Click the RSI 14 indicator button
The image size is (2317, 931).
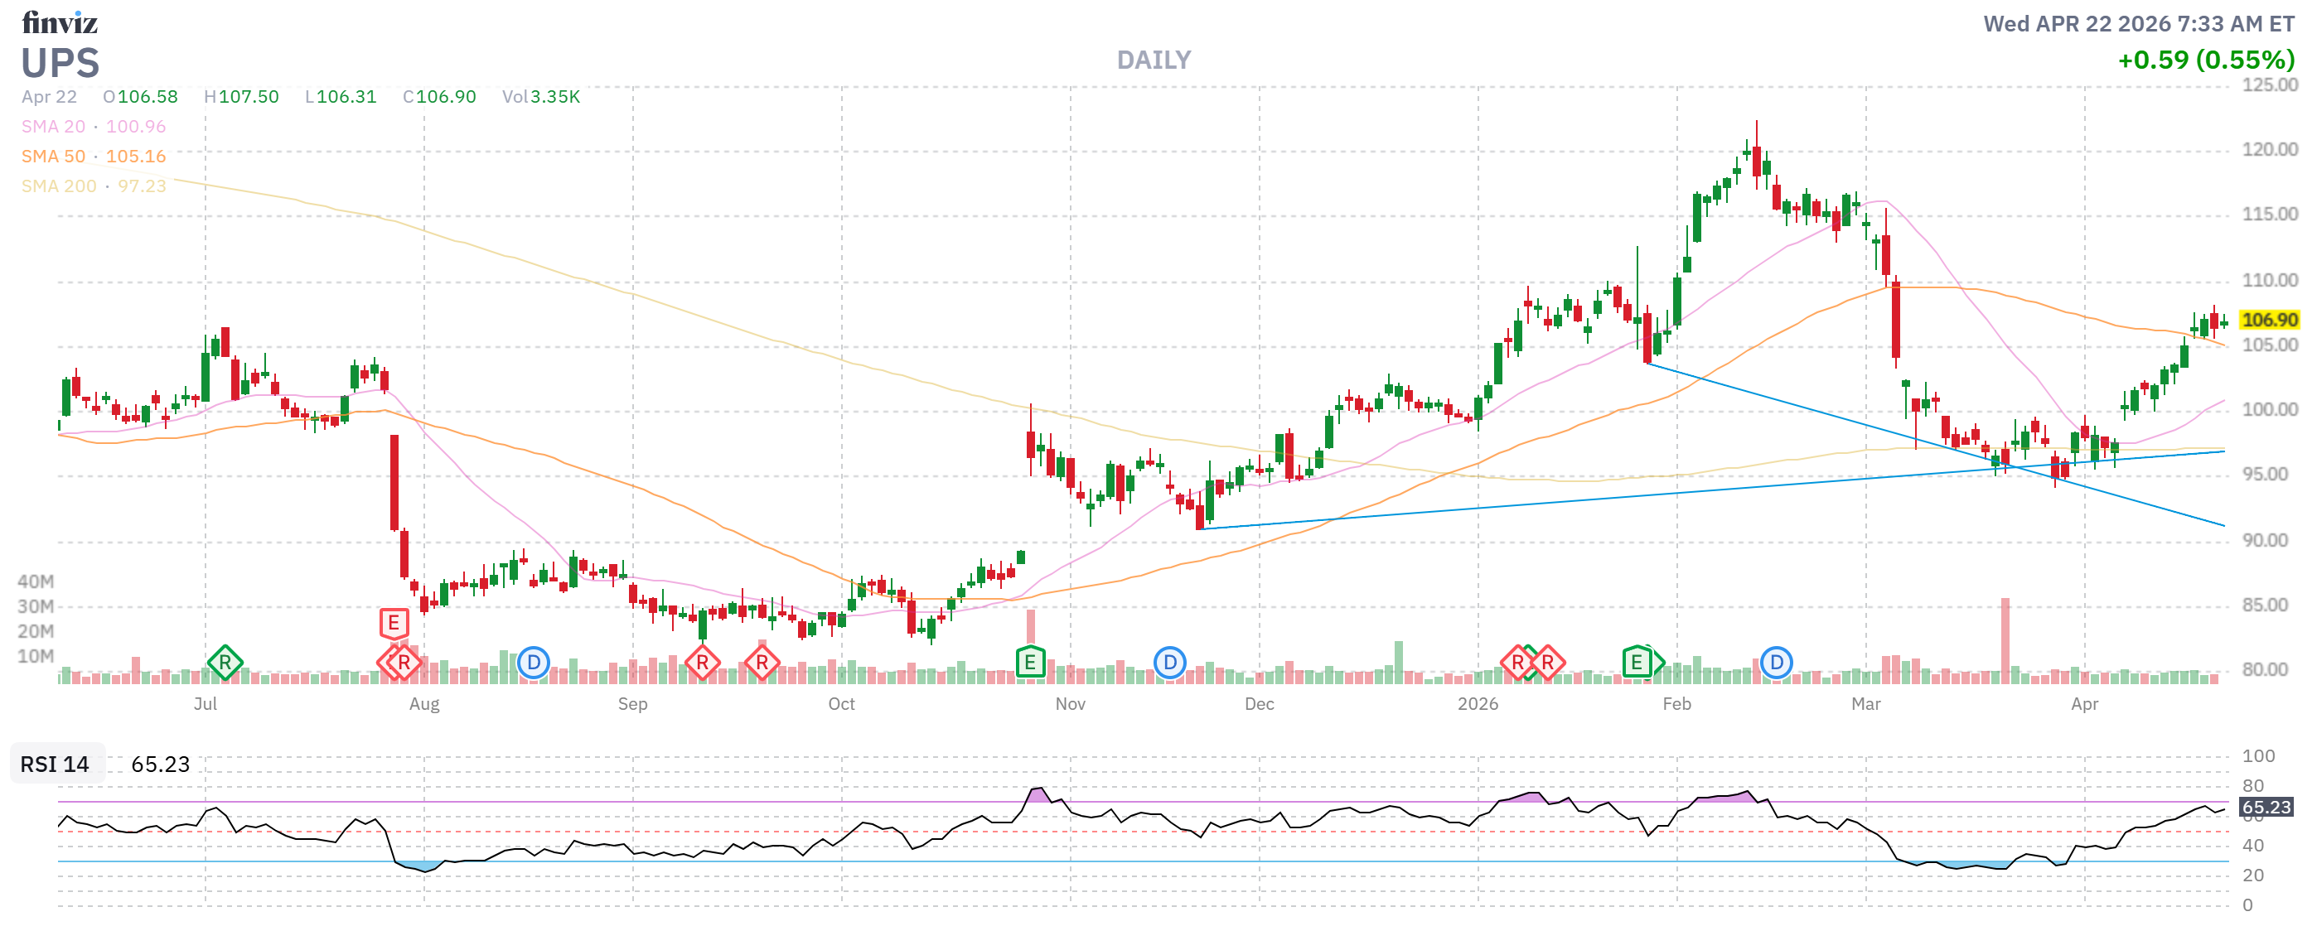point(56,764)
